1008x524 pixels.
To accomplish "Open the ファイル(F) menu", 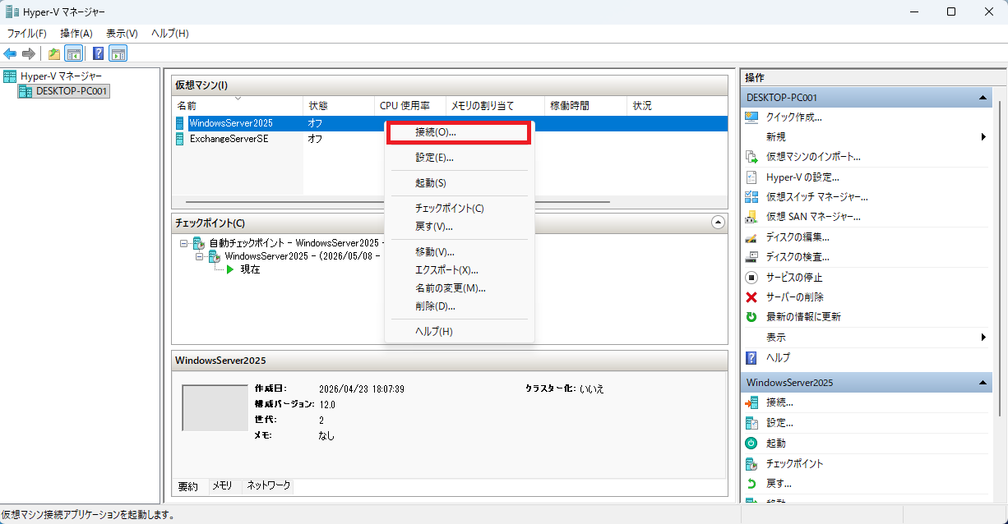I will point(27,34).
